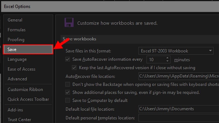Viewport: 219px width, 123px height.
Task: Select the Save category in sidebar
Action: [27, 49]
